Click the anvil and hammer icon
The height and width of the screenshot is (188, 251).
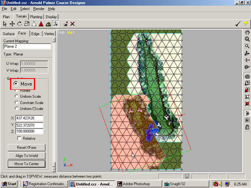(66, 24)
